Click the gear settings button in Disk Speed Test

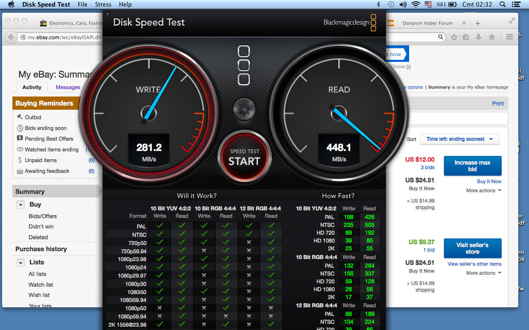[244, 109]
